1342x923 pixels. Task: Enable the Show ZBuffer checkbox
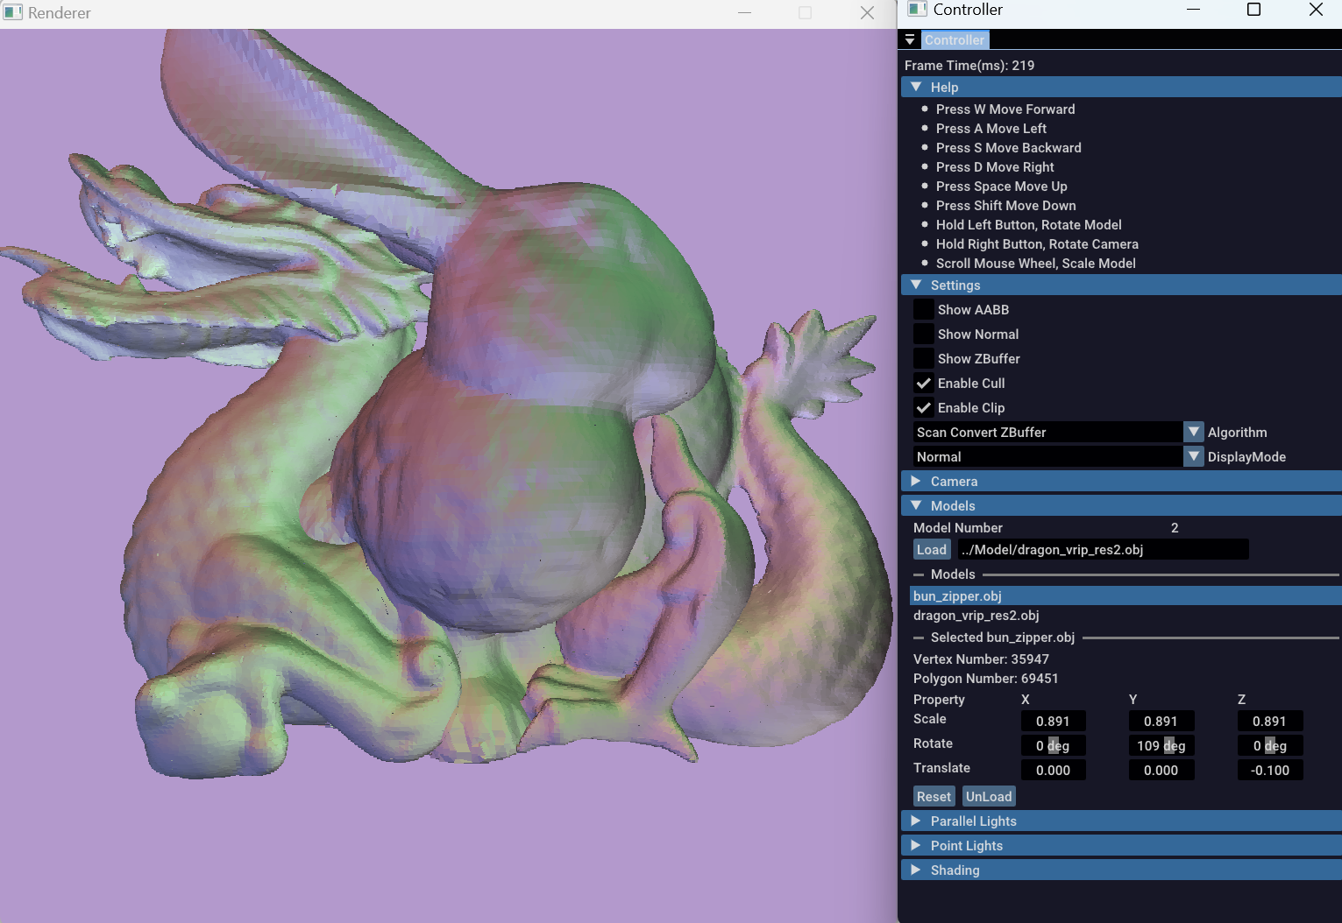pos(924,359)
